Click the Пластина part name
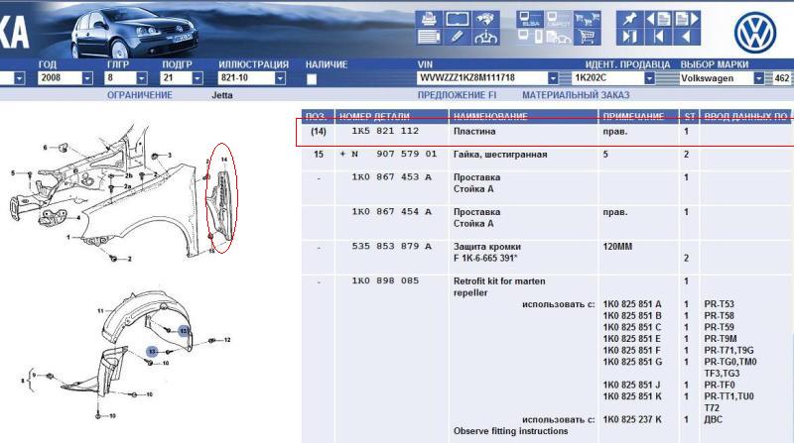 474,131
